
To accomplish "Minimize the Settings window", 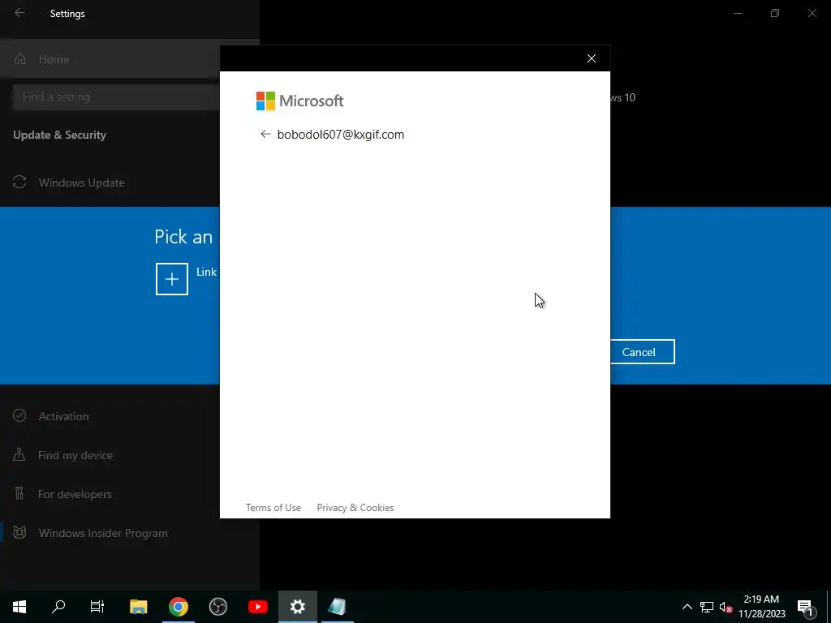I will tap(738, 13).
